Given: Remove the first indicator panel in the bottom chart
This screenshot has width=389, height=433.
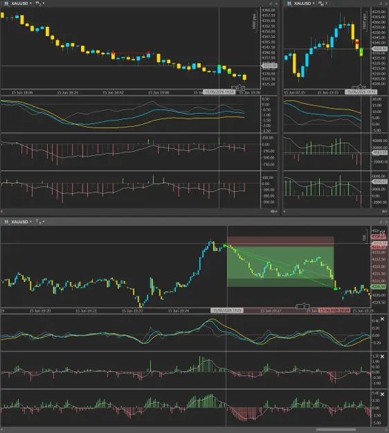Looking at the screenshot, I should pyautogui.click(x=382, y=319).
